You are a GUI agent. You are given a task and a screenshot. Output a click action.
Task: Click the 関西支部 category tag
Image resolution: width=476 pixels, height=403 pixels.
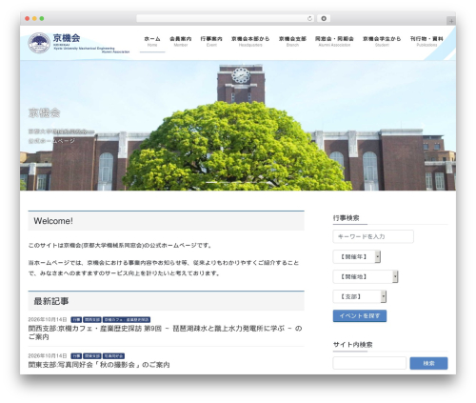[92, 320]
